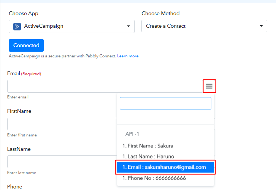
Task: Click the ActiveCampaign logo icon
Action: 17,27
